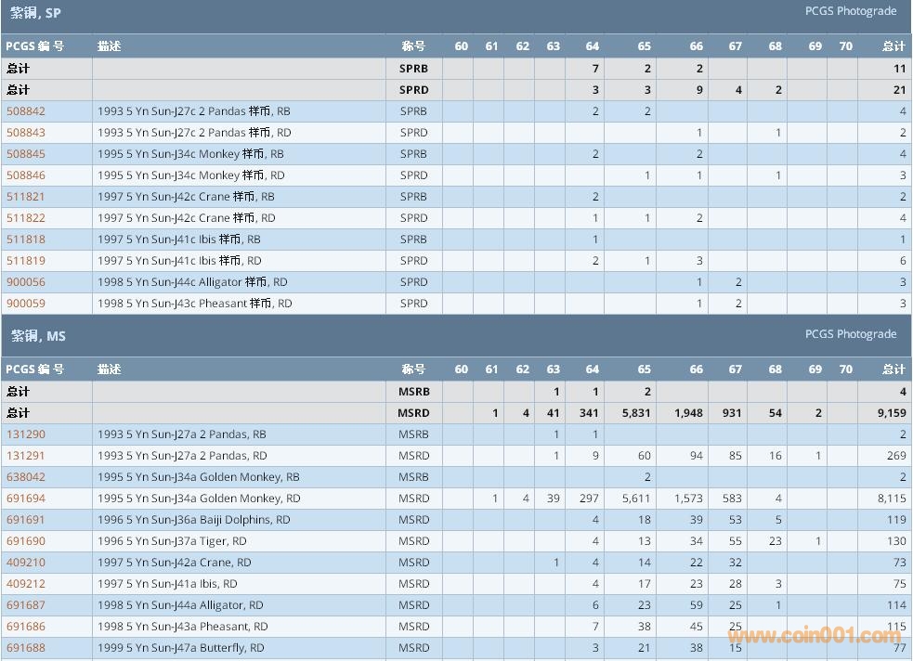Open PCGS Photograde link in 紫铜, SP header
This screenshot has height=661, width=913.
[850, 11]
